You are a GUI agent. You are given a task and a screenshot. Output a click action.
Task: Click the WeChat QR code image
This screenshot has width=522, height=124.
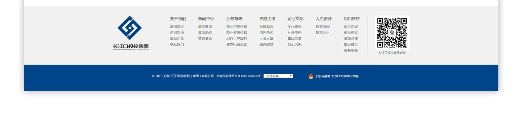[392, 33]
